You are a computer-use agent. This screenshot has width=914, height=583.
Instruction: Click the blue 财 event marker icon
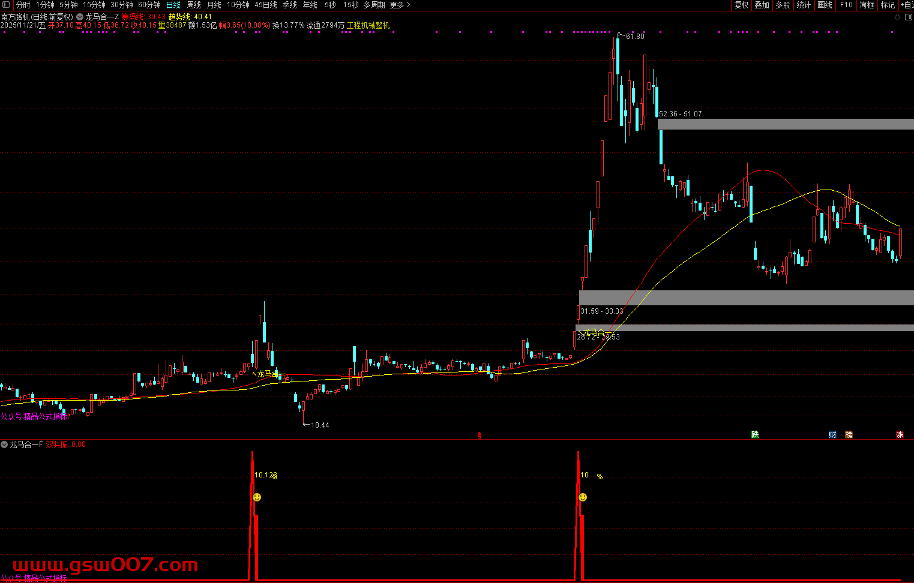tap(832, 435)
